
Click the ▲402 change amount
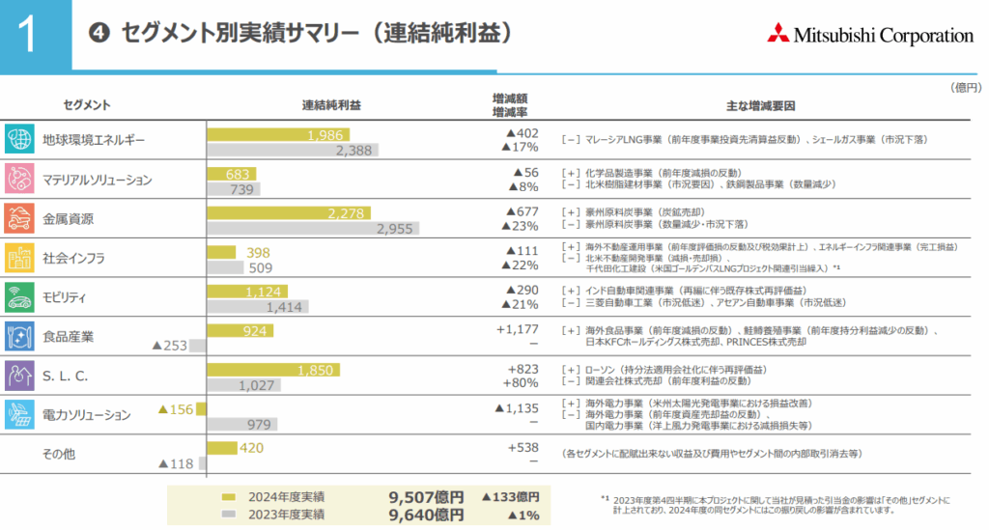coord(523,133)
